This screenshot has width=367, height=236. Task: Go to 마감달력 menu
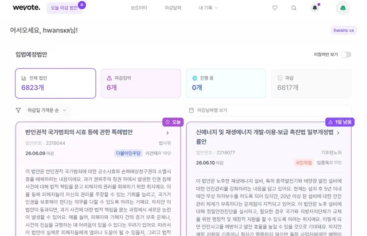[x=173, y=7]
